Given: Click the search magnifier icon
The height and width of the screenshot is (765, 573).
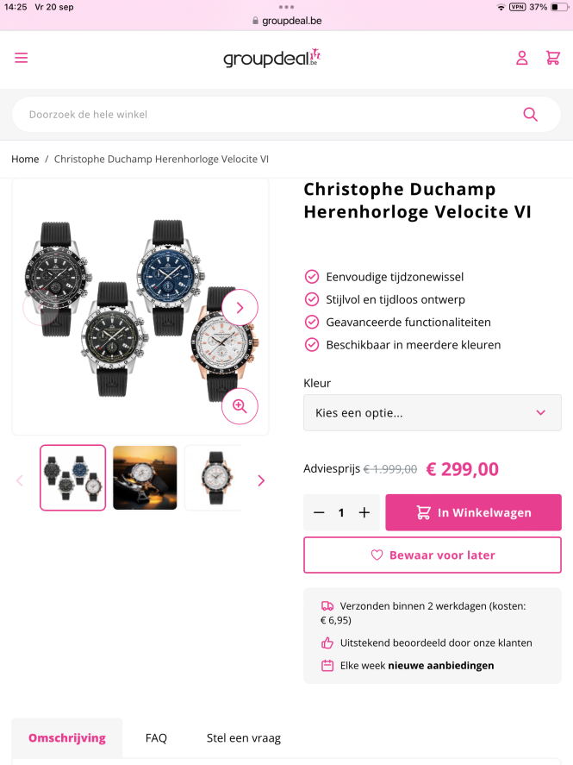Looking at the screenshot, I should pyautogui.click(x=530, y=114).
